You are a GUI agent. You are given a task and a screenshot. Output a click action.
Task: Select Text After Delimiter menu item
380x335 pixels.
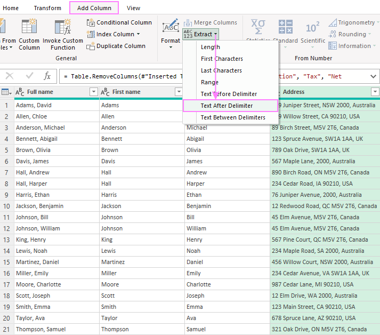tap(230, 106)
